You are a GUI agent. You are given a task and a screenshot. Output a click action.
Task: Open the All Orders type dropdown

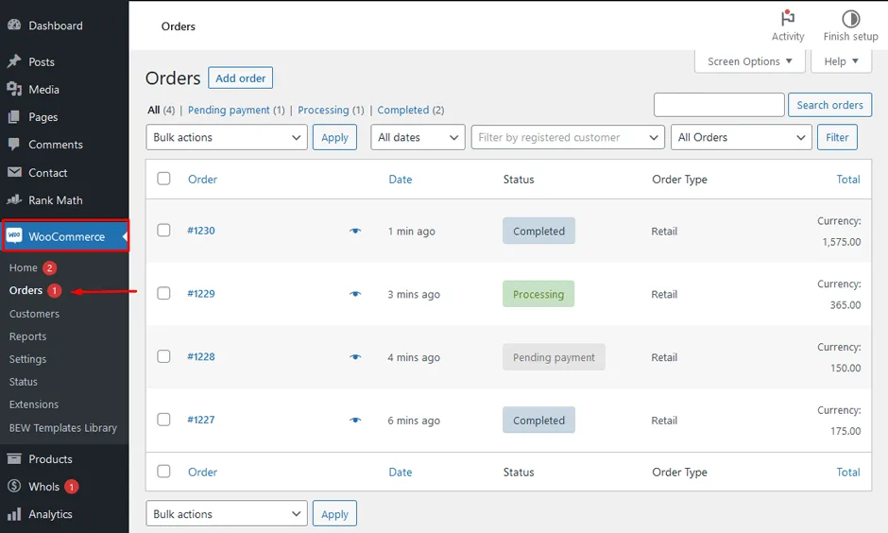click(742, 137)
